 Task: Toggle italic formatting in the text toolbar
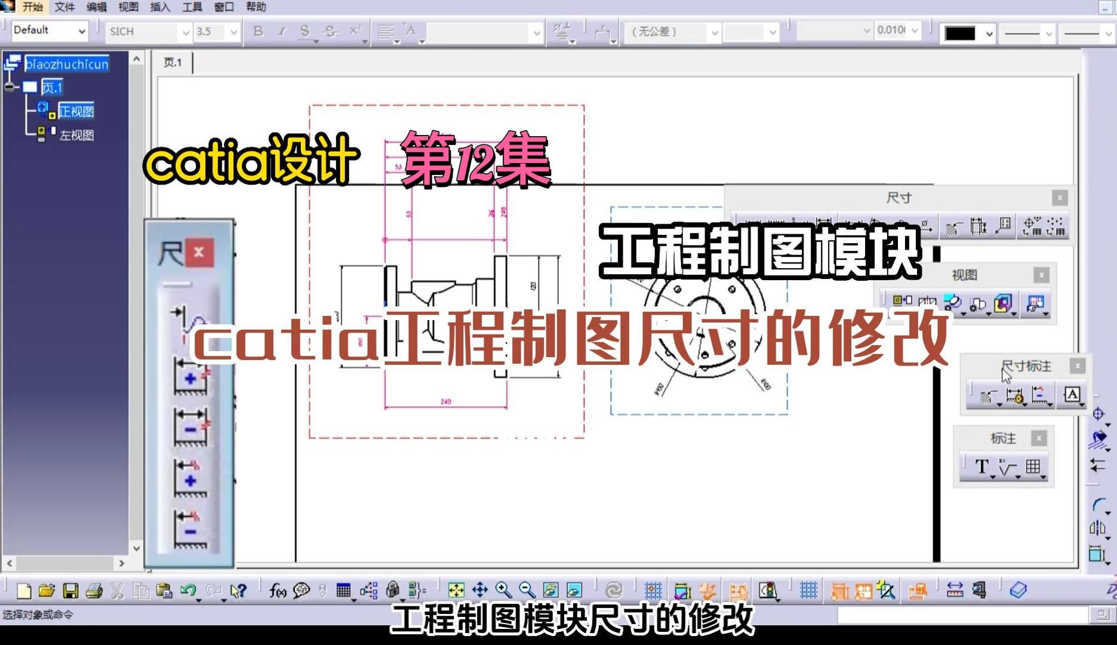pos(282,32)
